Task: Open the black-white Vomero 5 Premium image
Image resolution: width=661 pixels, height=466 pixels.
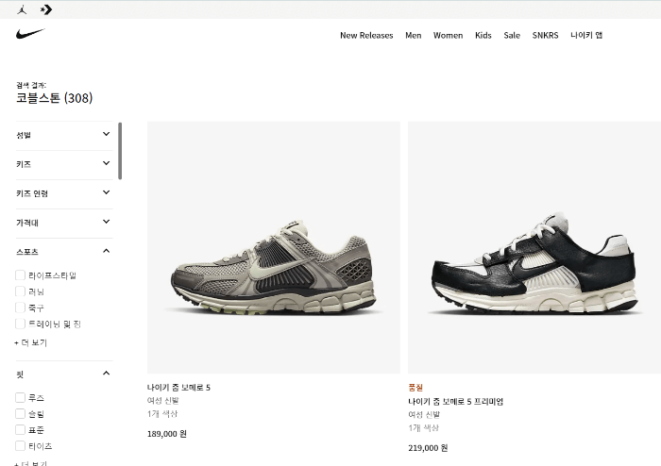Action: 534,247
